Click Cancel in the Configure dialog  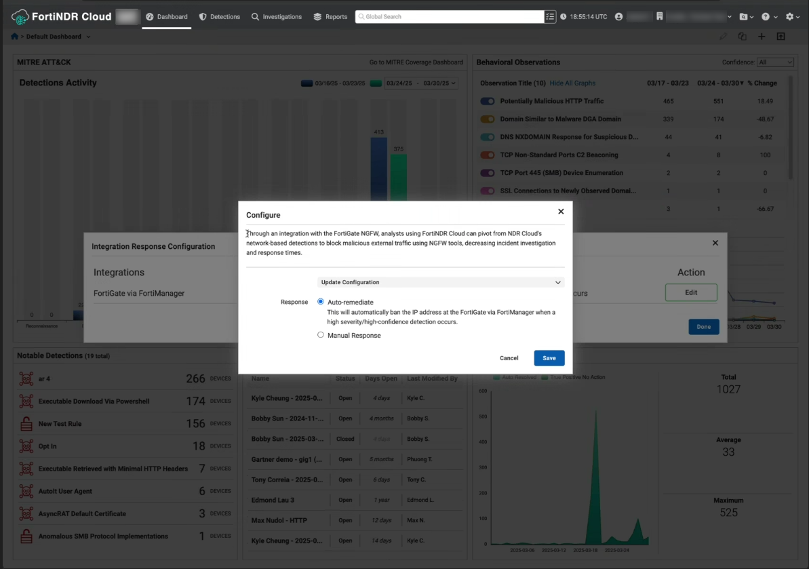[509, 358]
